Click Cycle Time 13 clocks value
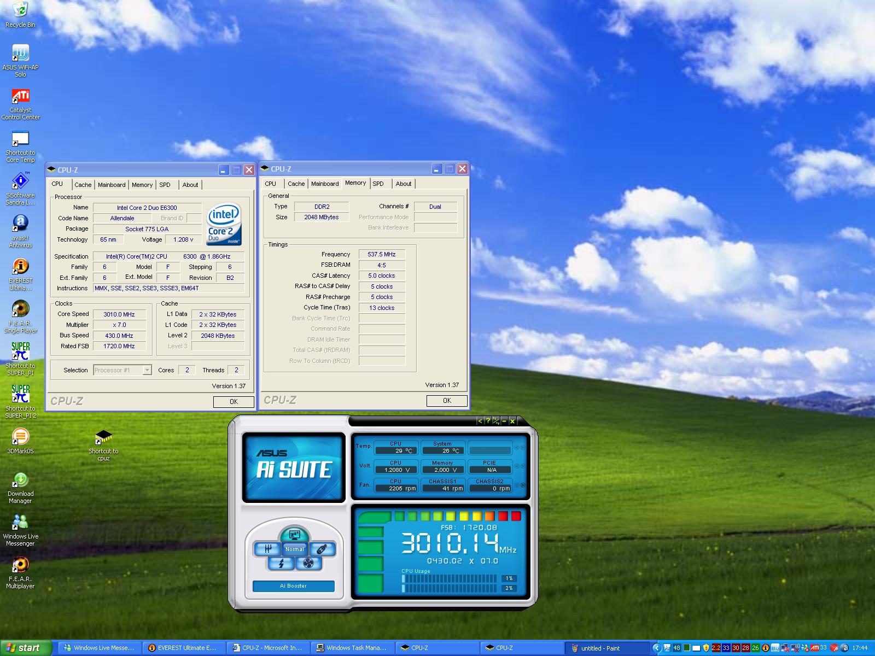The height and width of the screenshot is (656, 875). coord(382,308)
